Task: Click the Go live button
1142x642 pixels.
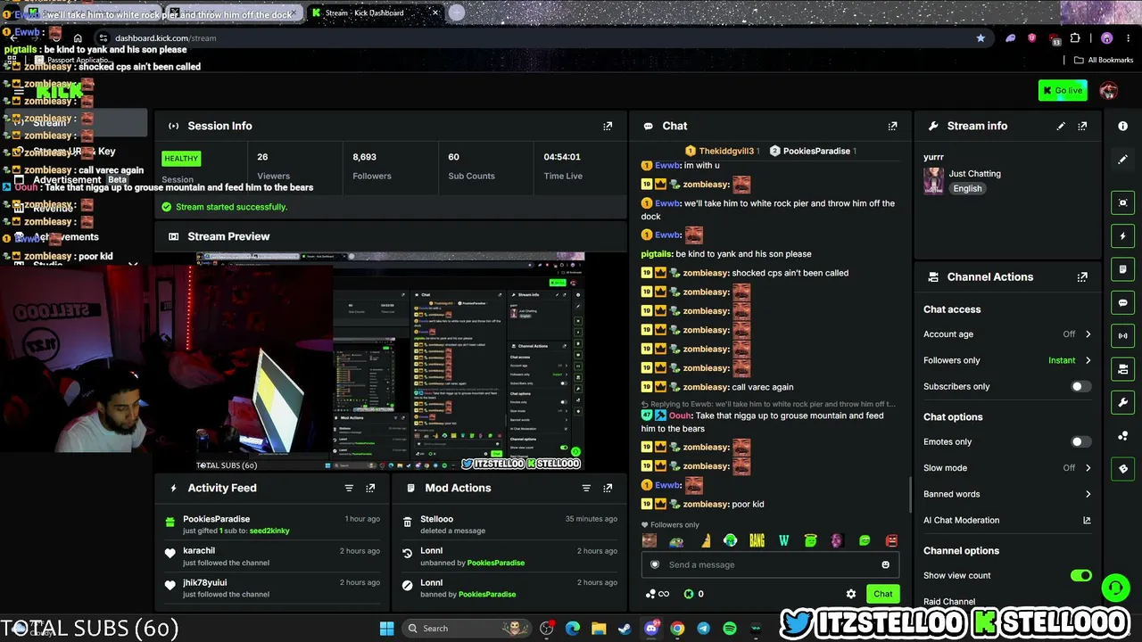Action: click(1063, 90)
